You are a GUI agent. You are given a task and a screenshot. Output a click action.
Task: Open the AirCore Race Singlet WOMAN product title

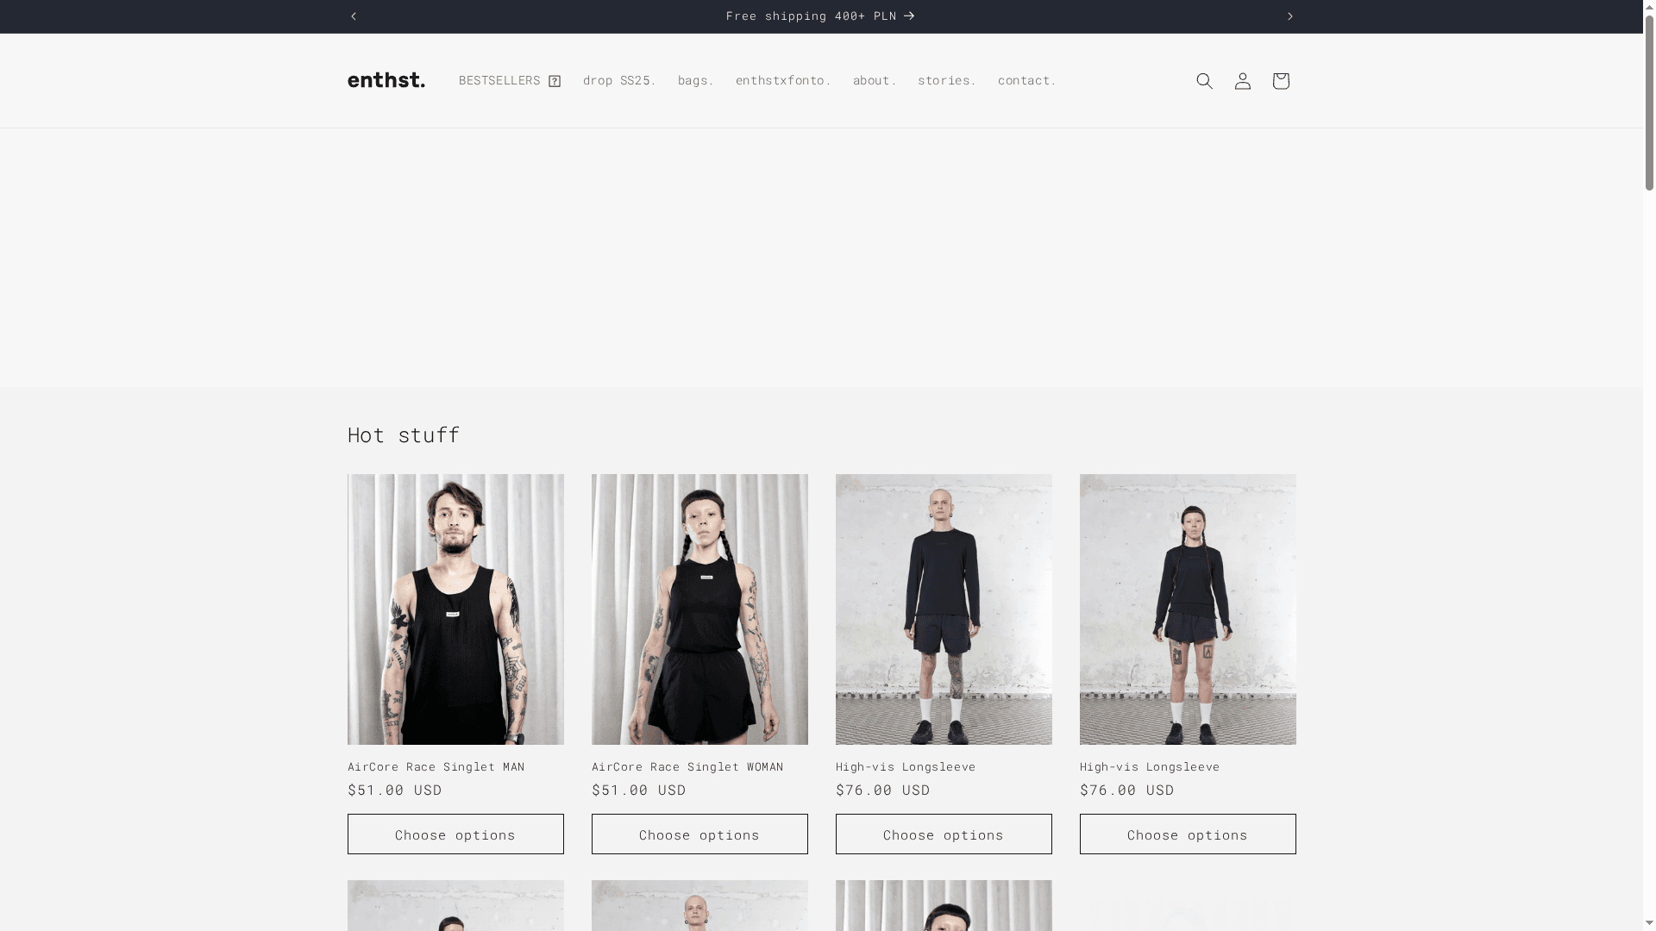click(687, 766)
